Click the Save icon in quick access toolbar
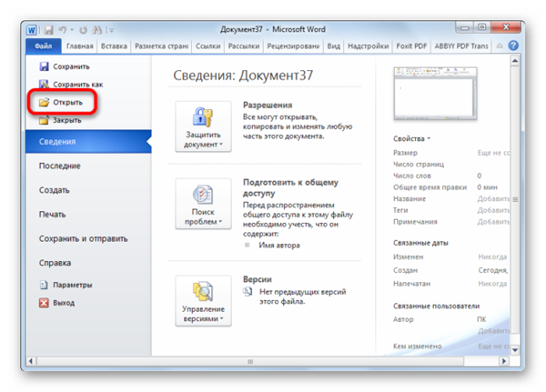546x392 pixels. point(49,30)
